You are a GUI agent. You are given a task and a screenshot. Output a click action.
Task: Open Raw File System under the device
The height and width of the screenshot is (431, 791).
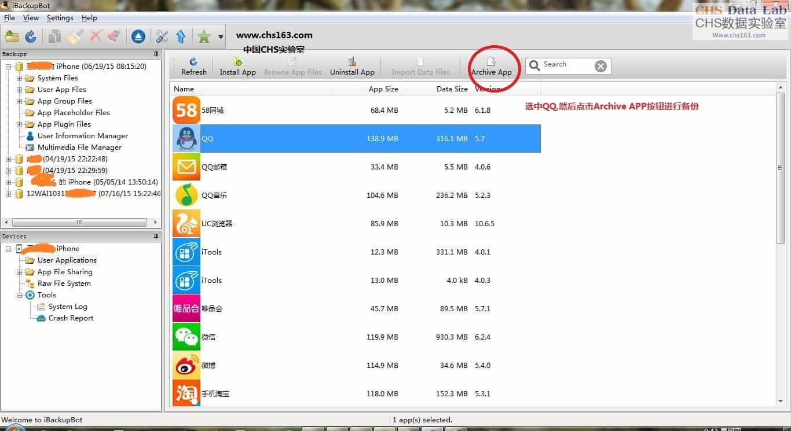click(64, 283)
